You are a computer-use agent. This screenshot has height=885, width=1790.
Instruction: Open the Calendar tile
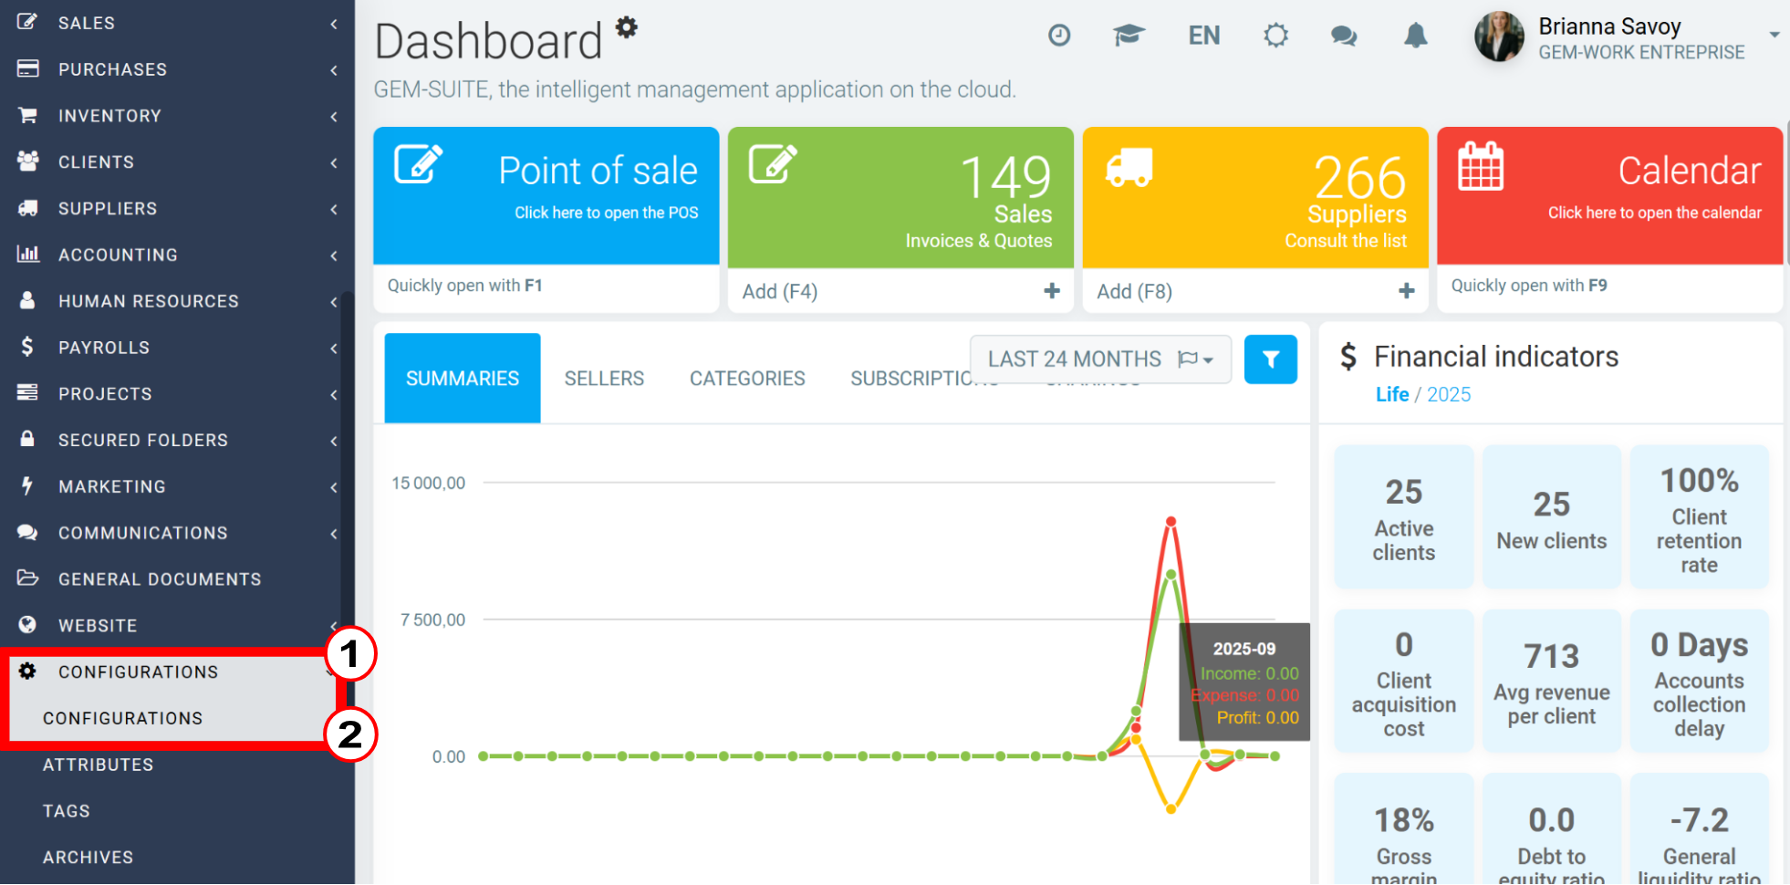tap(1609, 195)
